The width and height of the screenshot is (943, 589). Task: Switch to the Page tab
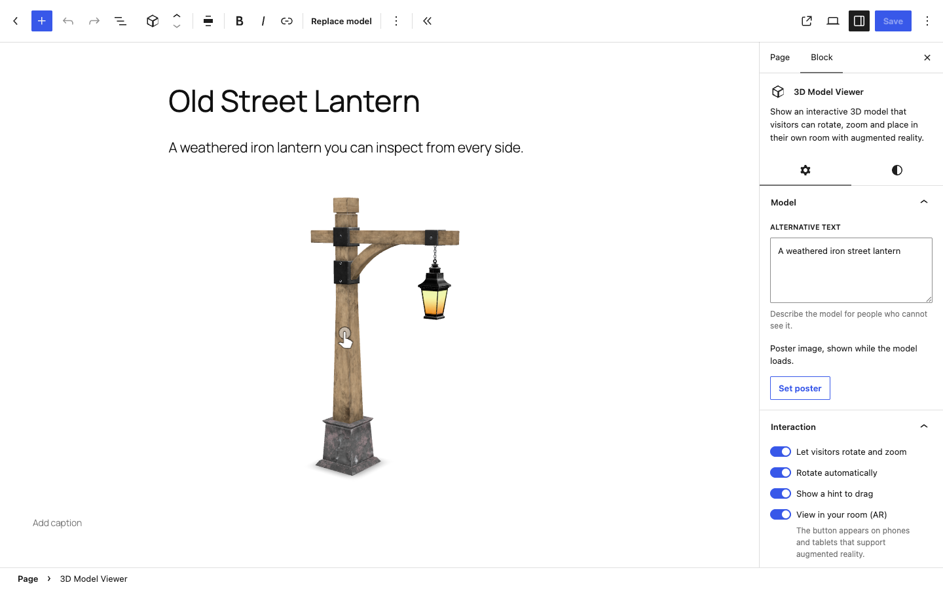point(780,58)
